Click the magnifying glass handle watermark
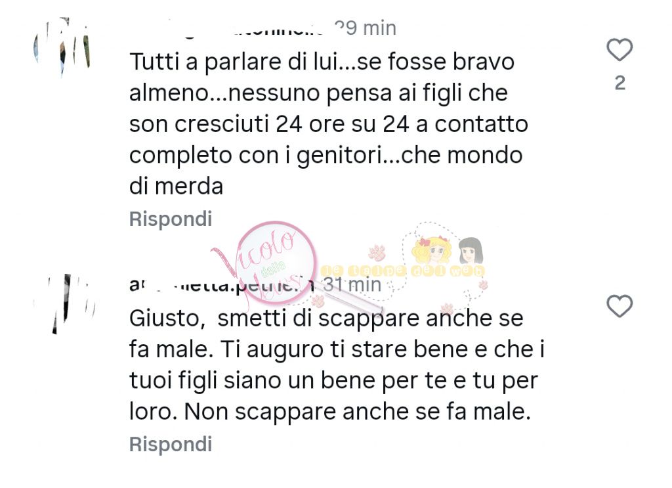Viewport: 672px width, 488px height. click(349, 297)
